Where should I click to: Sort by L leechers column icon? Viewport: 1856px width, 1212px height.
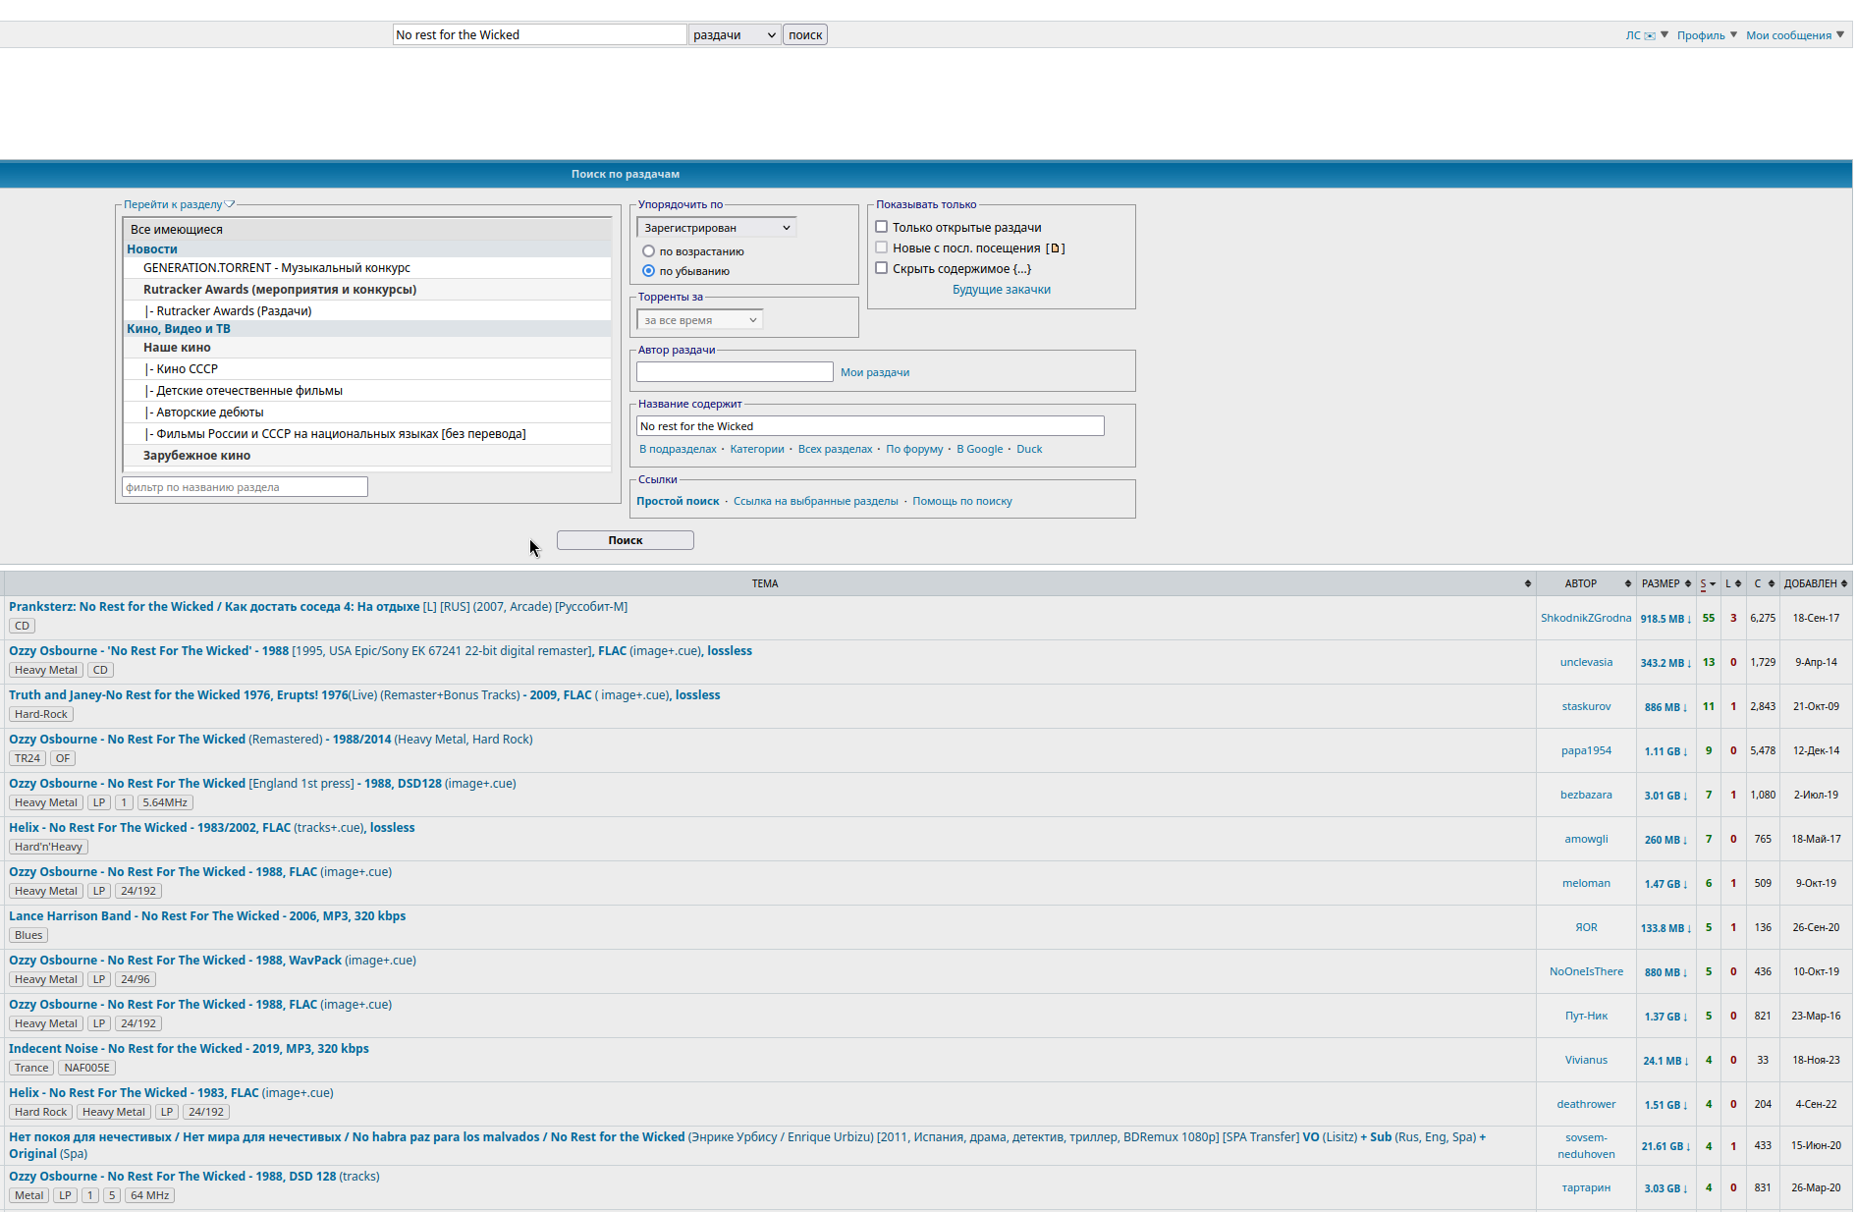pos(1737,583)
